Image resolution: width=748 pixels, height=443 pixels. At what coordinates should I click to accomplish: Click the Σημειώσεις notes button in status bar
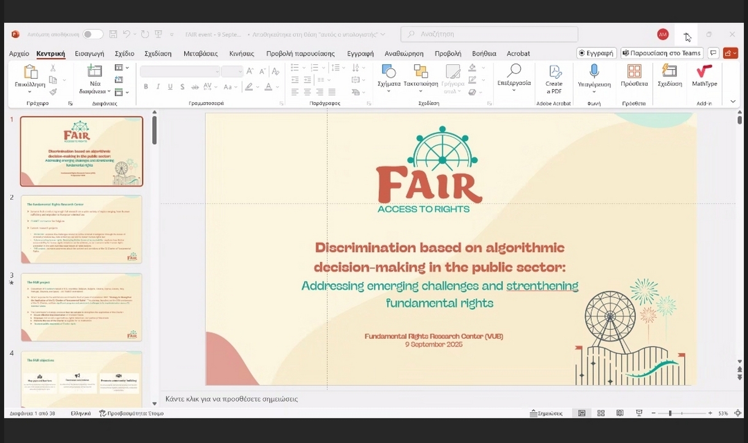pyautogui.click(x=546, y=414)
